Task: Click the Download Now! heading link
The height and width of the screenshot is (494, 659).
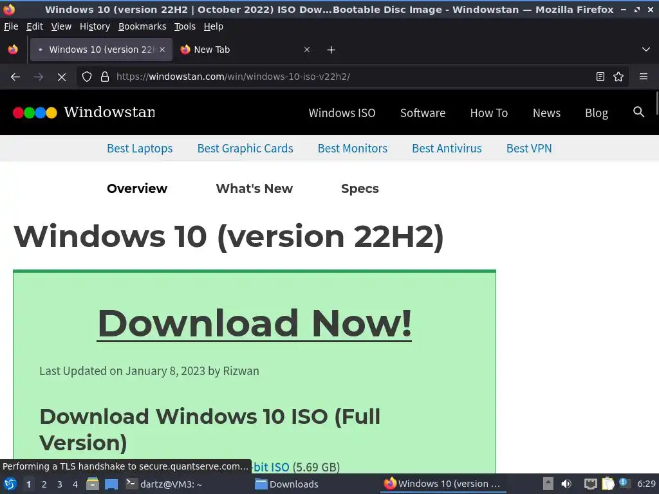Action: [254, 324]
